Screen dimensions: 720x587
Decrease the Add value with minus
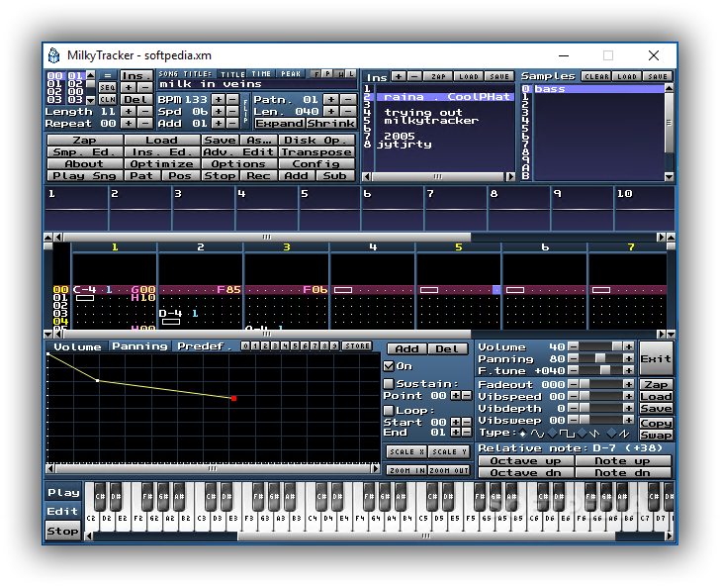(232, 123)
